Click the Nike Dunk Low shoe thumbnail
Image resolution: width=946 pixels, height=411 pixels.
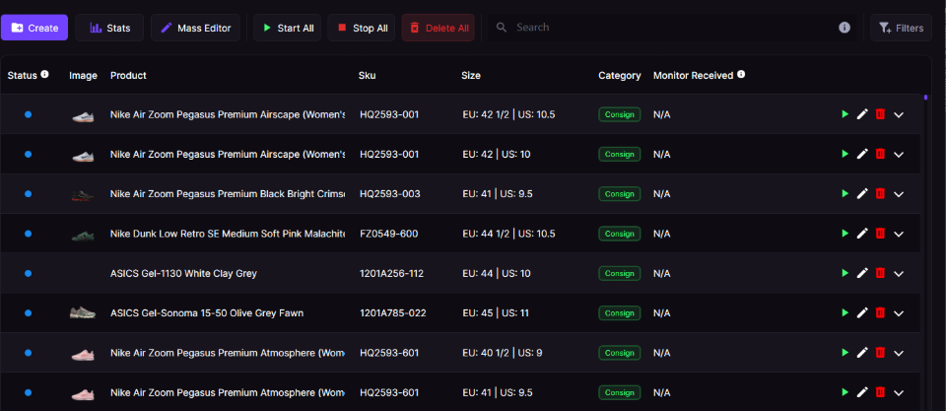tap(83, 235)
